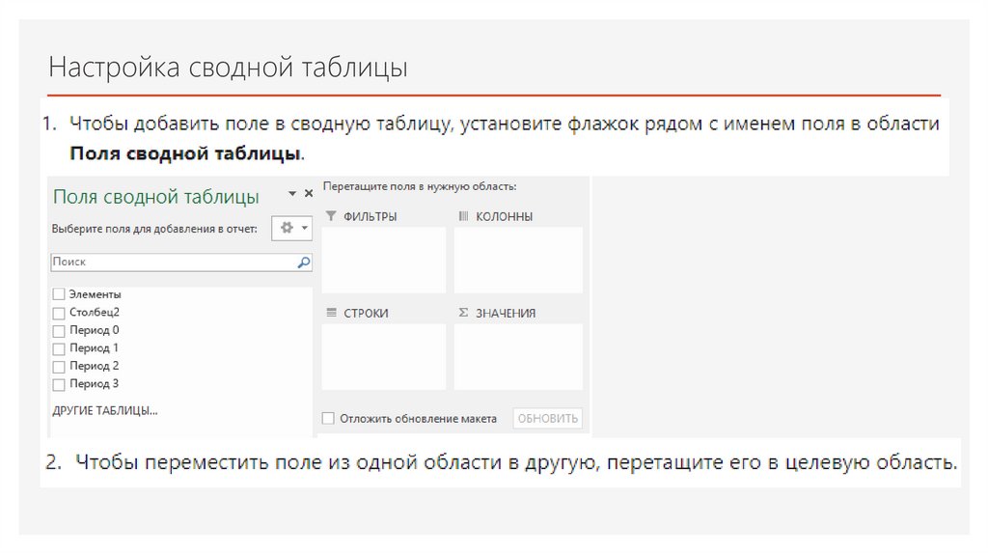Click the Период 0 field name
Viewport: 988px width, 554px height.
[94, 330]
